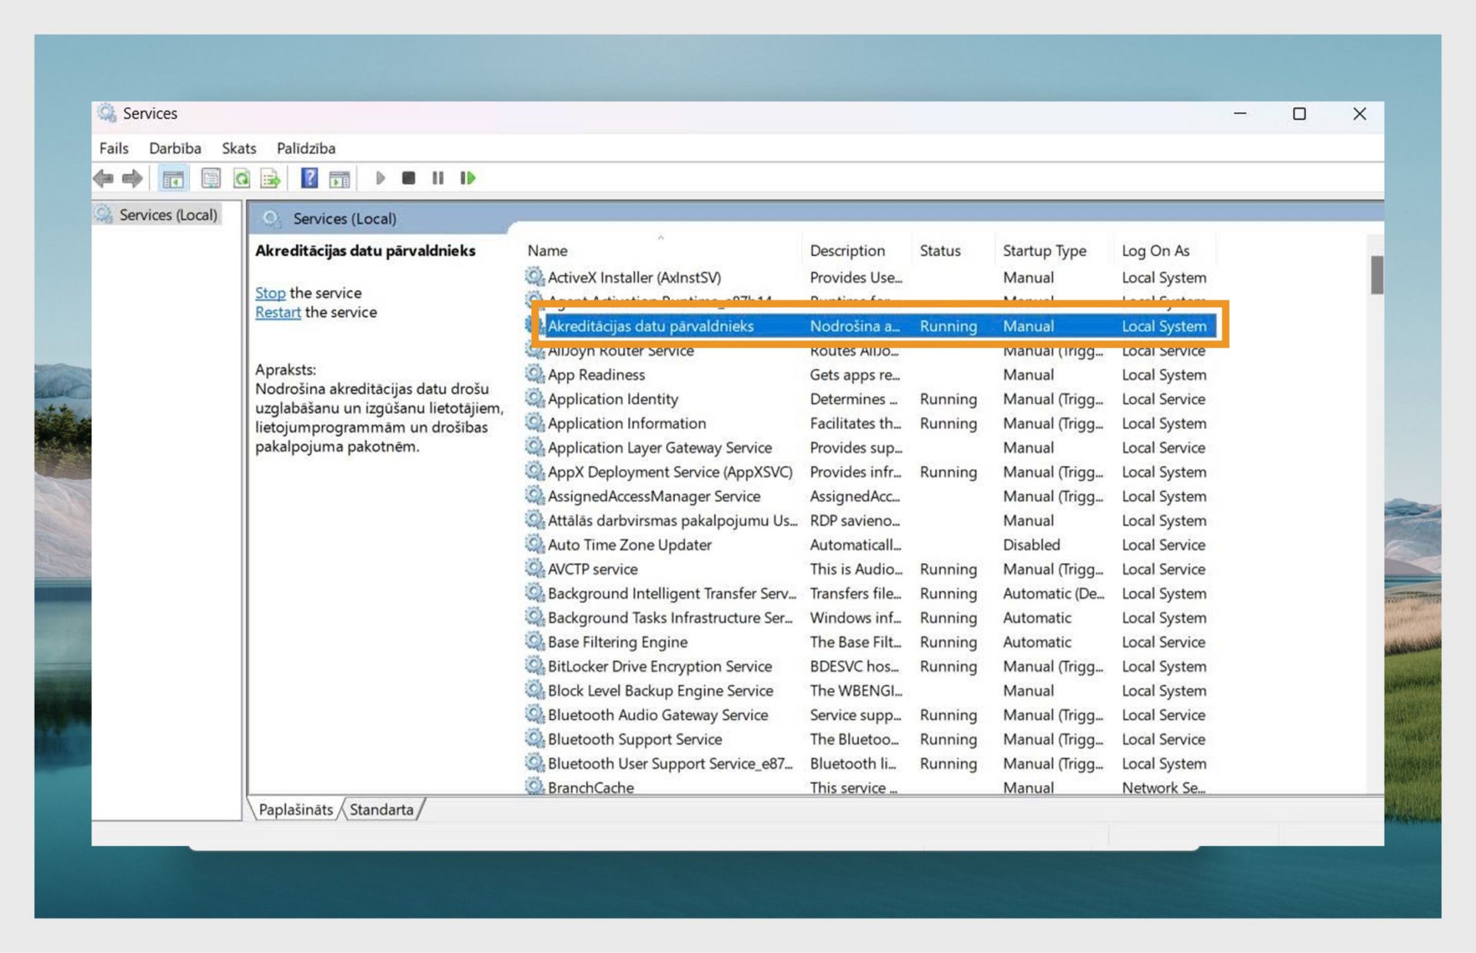Open the Skats menu
The image size is (1476, 953).
[238, 148]
